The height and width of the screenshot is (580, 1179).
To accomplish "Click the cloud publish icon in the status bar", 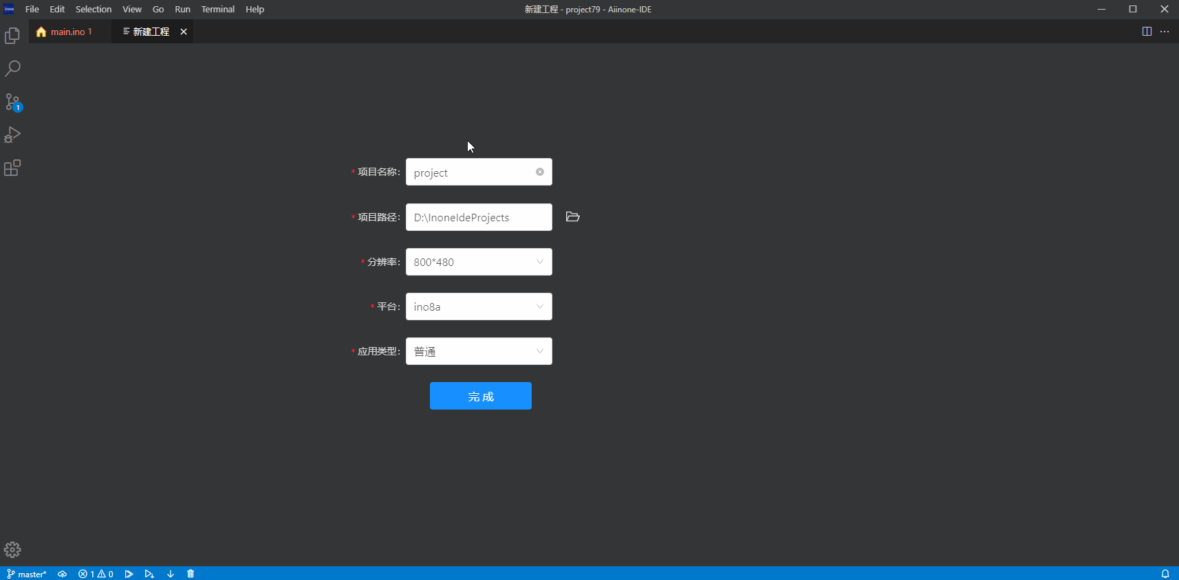I will tap(63, 574).
